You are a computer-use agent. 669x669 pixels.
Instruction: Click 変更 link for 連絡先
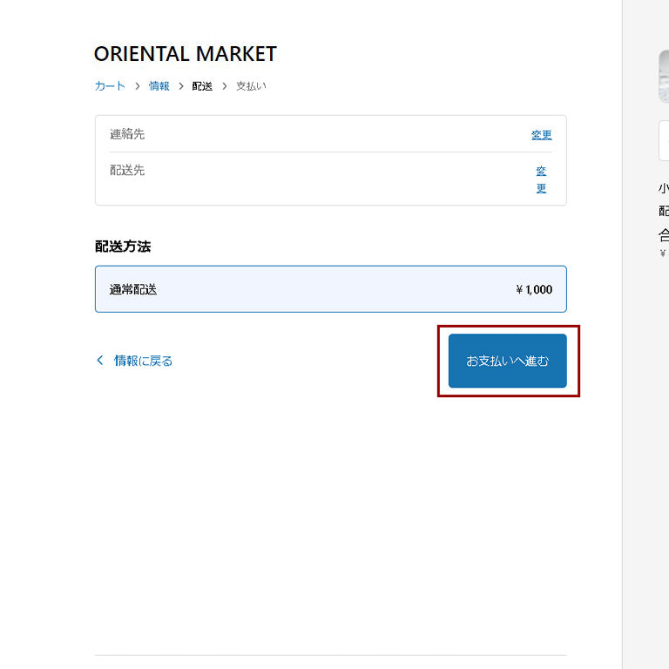click(542, 135)
